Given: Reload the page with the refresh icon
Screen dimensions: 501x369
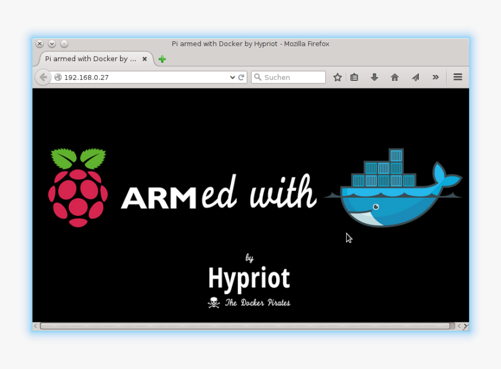Looking at the screenshot, I should pos(241,77).
